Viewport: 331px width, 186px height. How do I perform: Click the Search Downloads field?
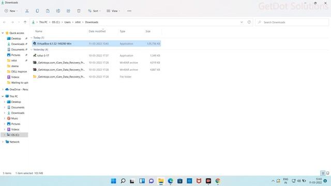[x=292, y=22]
